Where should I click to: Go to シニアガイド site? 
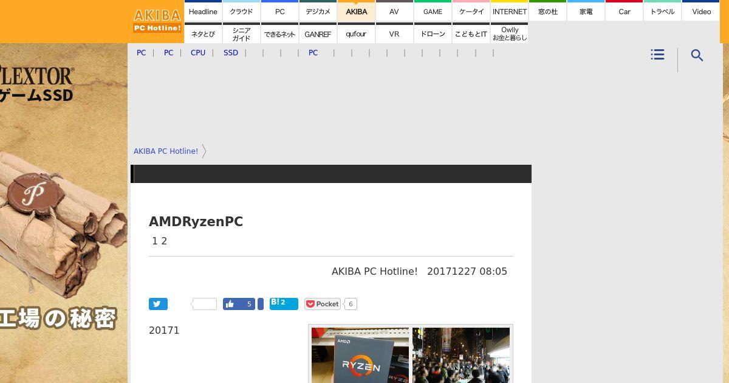[x=241, y=33]
